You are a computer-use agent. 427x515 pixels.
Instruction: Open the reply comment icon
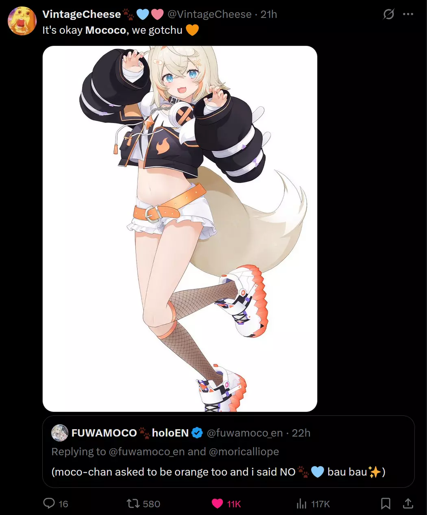point(49,504)
